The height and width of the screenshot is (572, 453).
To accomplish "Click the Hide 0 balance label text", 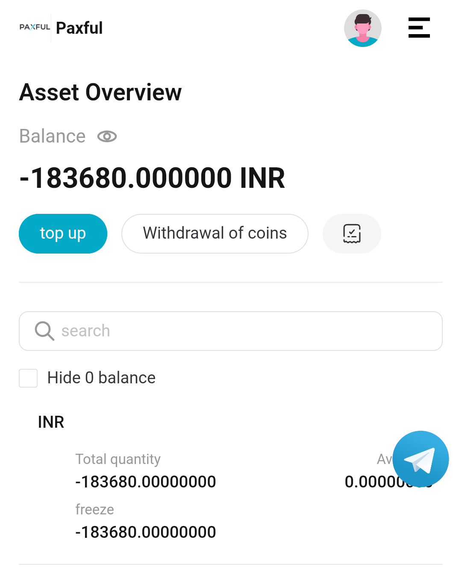I will tap(101, 378).
